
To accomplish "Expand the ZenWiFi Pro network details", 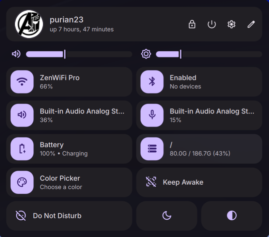I will point(82,82).
